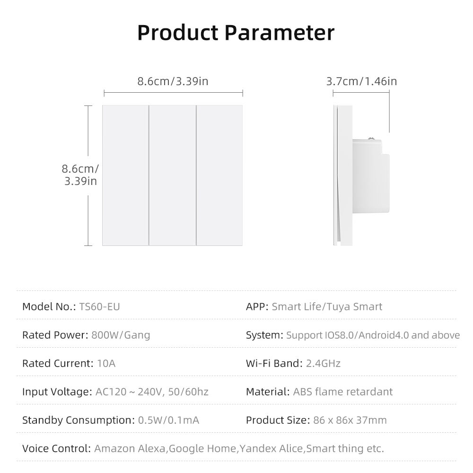Click the left-side 8.6cm/3.39in height label
473x473 pixels.
pos(80,175)
